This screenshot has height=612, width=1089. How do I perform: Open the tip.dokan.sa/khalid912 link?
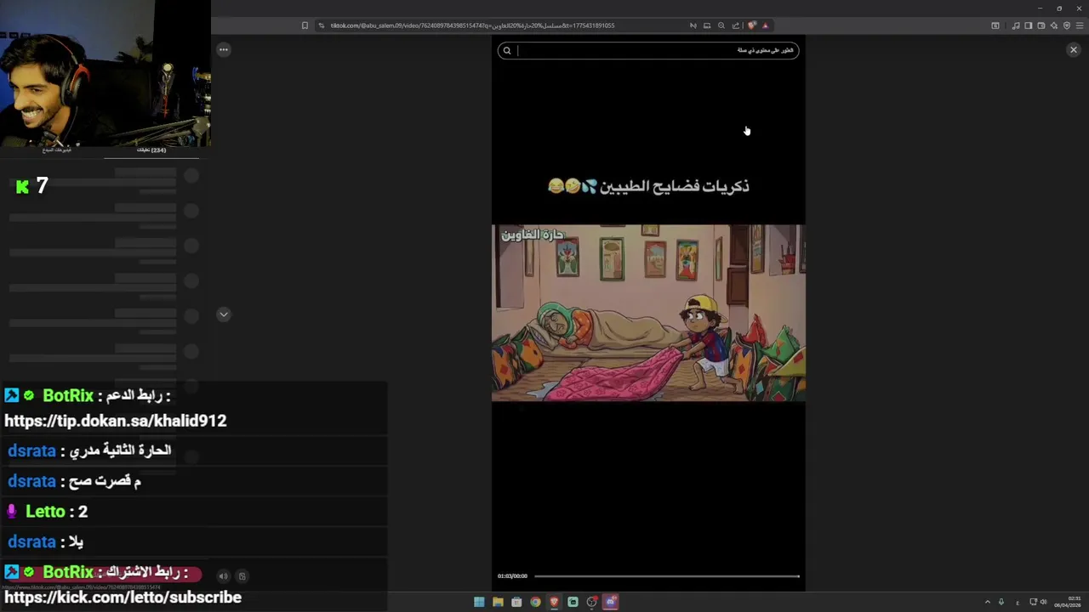[116, 421]
